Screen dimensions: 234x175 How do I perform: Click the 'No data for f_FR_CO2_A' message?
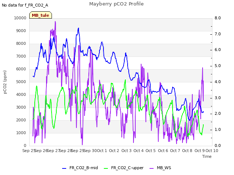(25, 5)
